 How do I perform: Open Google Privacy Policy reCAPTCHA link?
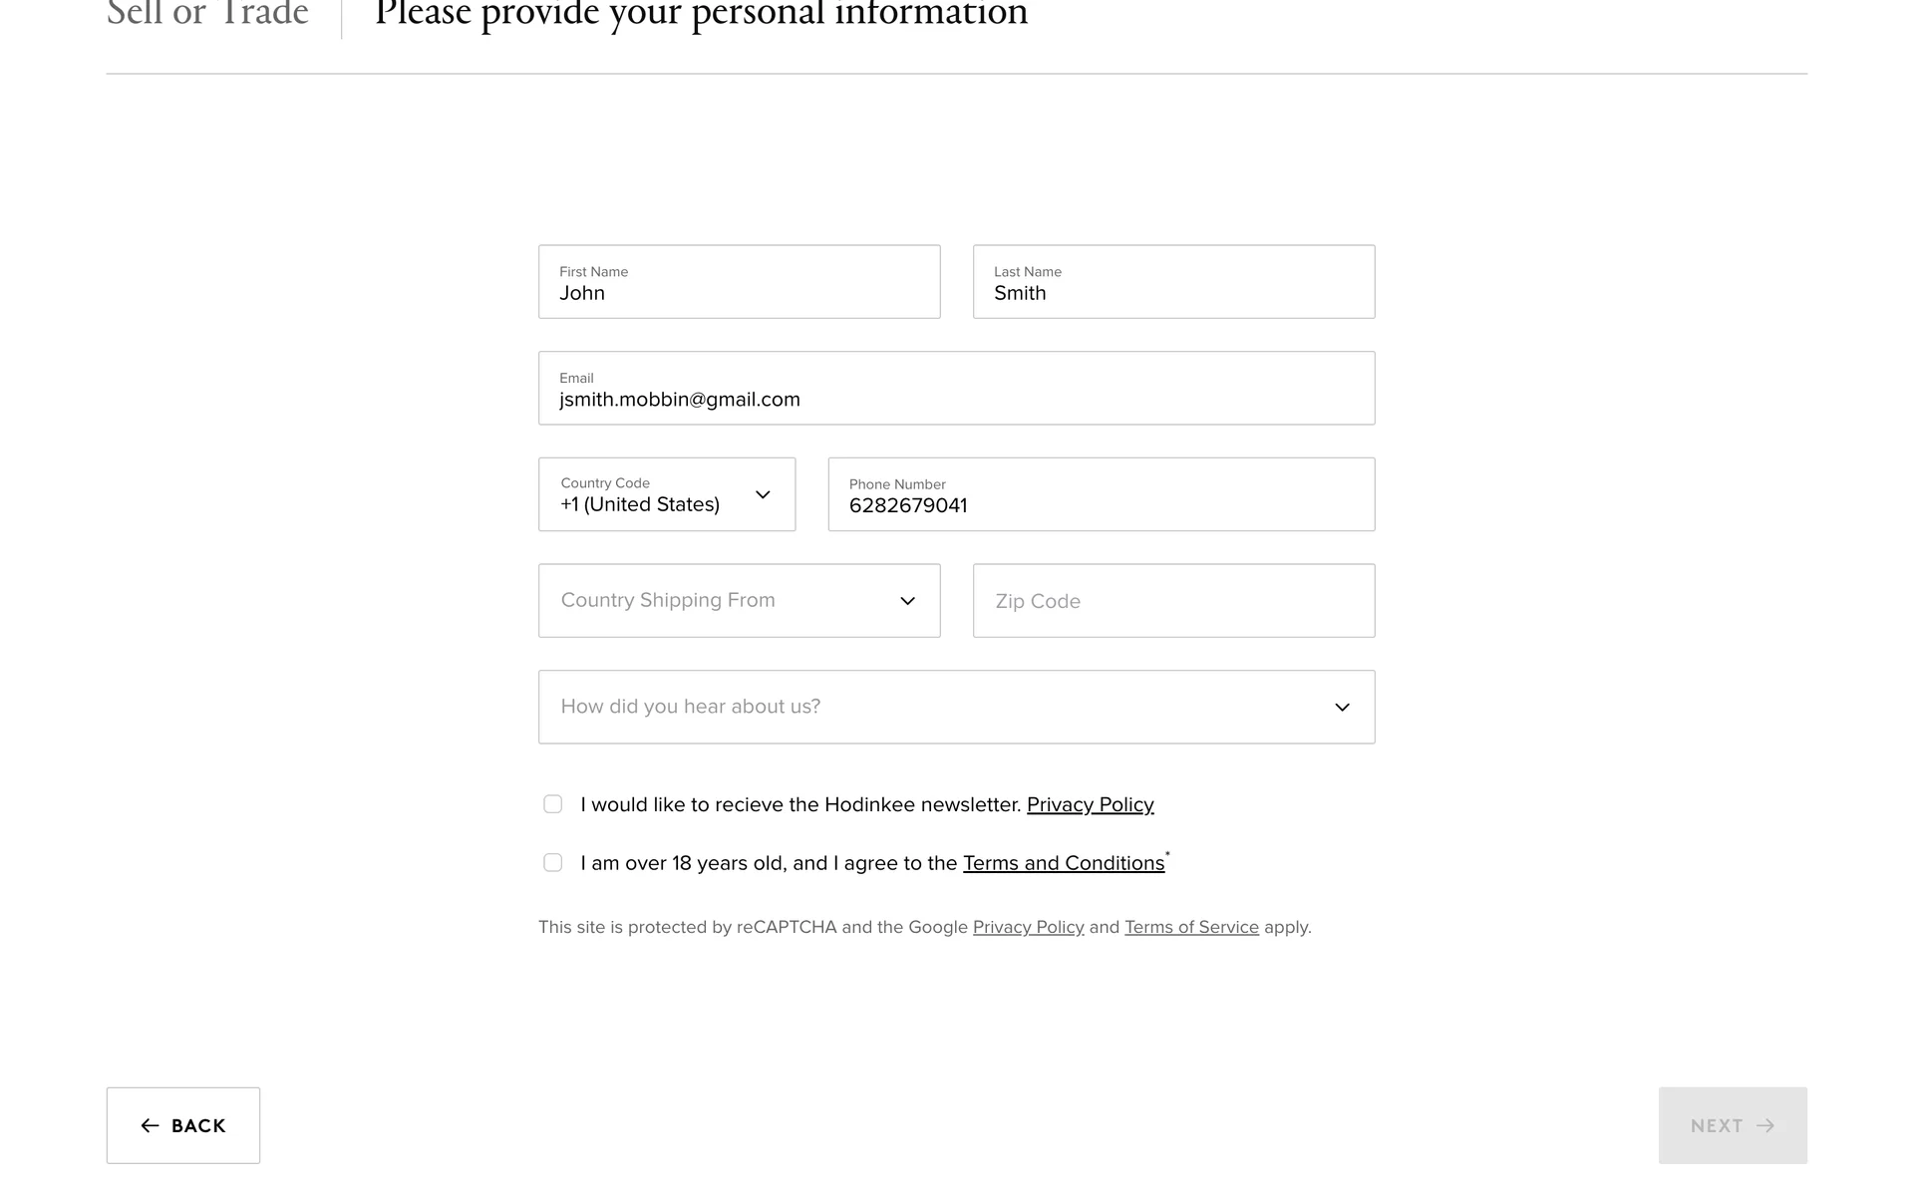(1028, 928)
